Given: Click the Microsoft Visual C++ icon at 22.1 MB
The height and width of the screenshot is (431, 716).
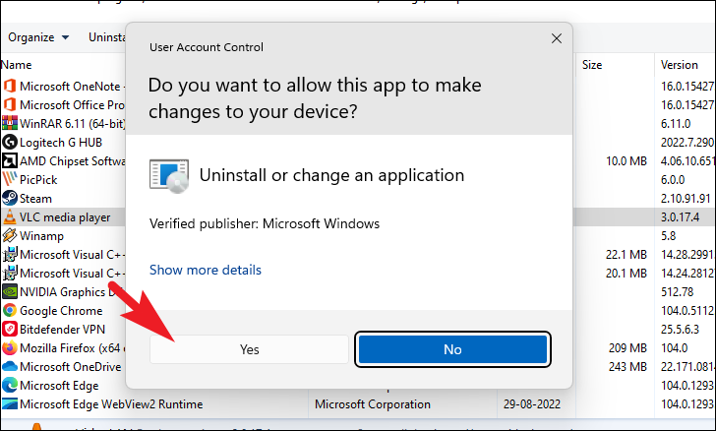Looking at the screenshot, I should coord(10,255).
